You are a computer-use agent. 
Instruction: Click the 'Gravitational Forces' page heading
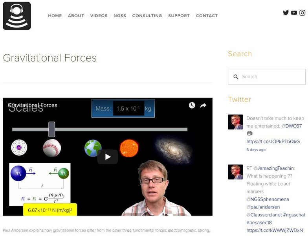point(49,58)
